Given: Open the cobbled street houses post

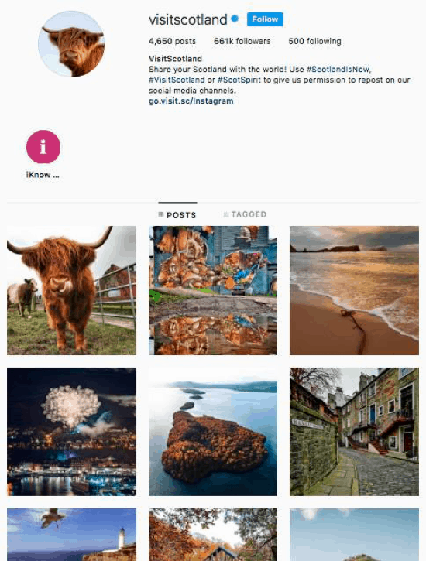Looking at the screenshot, I should click(354, 432).
